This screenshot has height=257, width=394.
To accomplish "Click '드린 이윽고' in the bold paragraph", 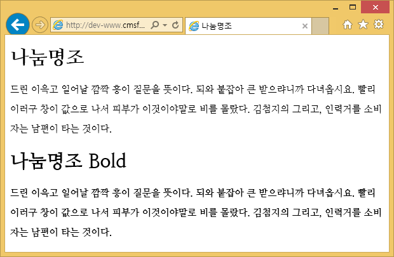I will tap(34, 193).
